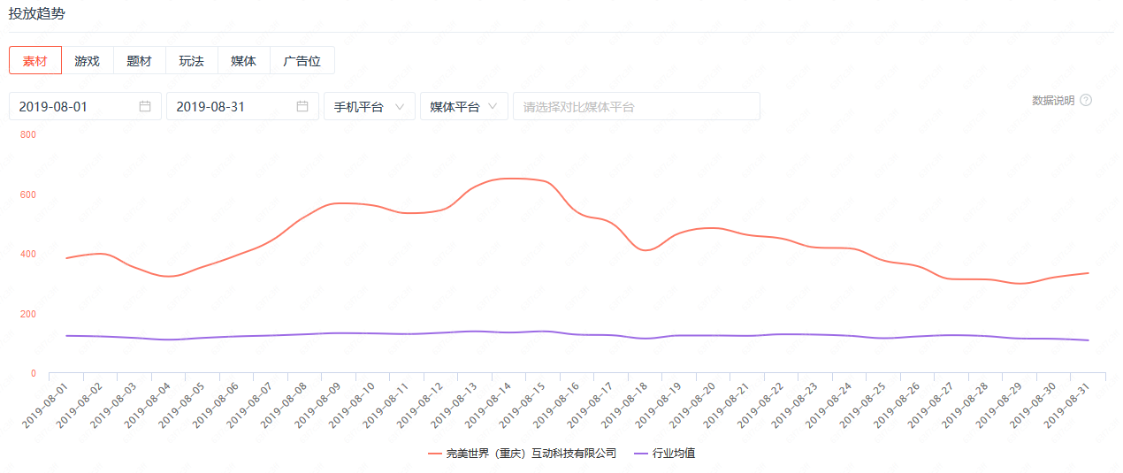Toggle the 完美世界 legend series
This screenshot has width=1123, height=473.
pos(522,454)
